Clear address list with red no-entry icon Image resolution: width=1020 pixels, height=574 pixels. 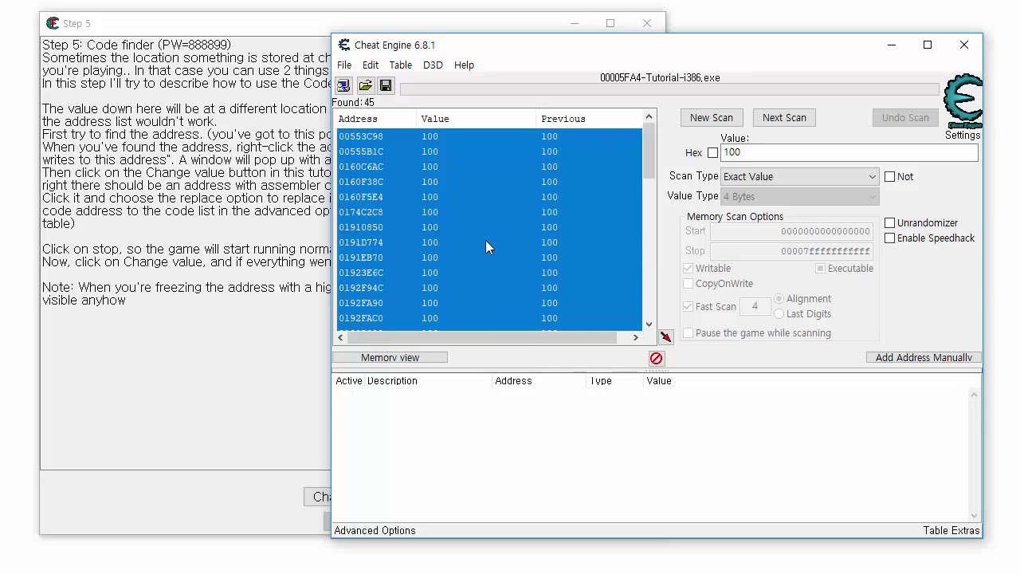656,358
